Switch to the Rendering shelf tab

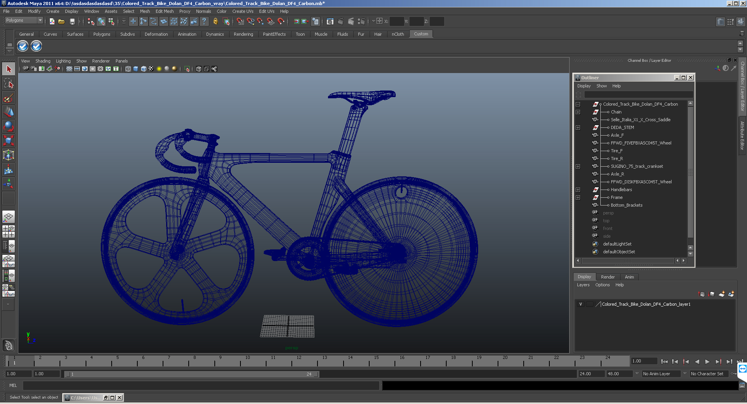pos(243,34)
